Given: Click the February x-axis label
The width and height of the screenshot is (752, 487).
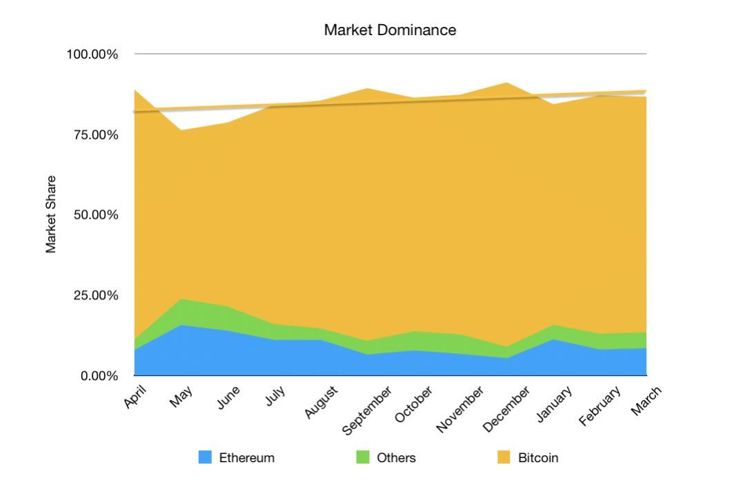Looking at the screenshot, I should point(601,406).
